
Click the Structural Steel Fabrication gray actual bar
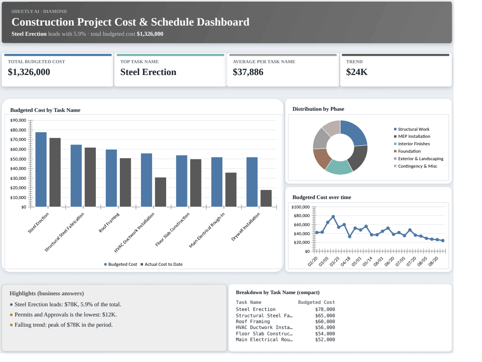click(x=90, y=177)
